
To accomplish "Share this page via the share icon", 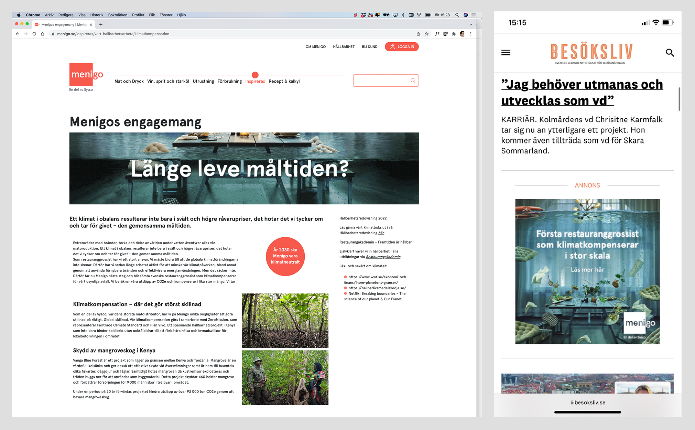I will [x=418, y=34].
